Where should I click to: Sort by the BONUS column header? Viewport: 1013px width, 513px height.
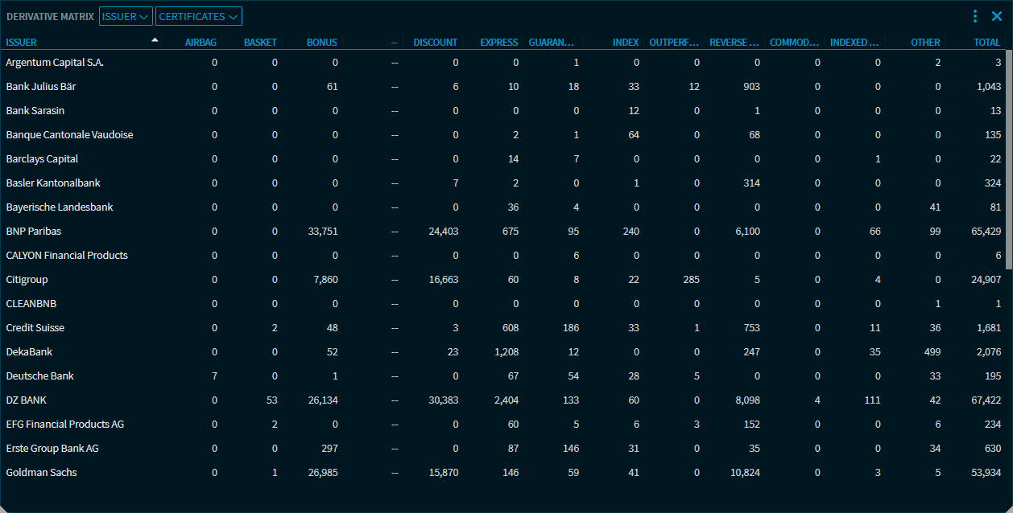[x=322, y=43]
